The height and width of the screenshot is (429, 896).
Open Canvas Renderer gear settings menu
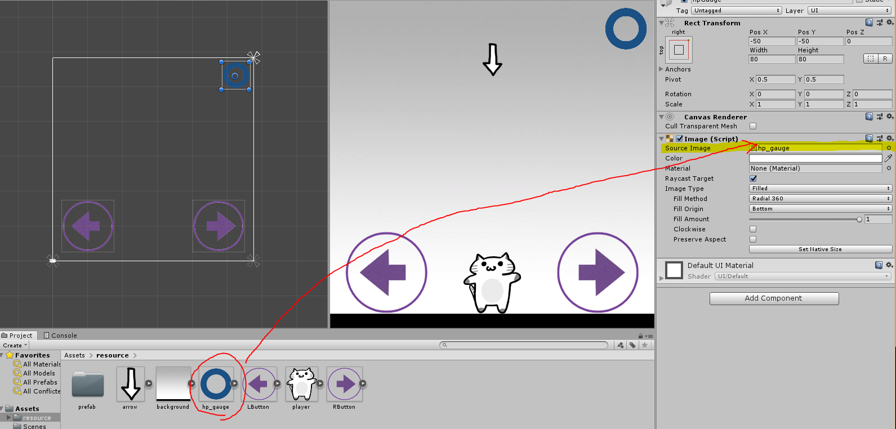890,117
